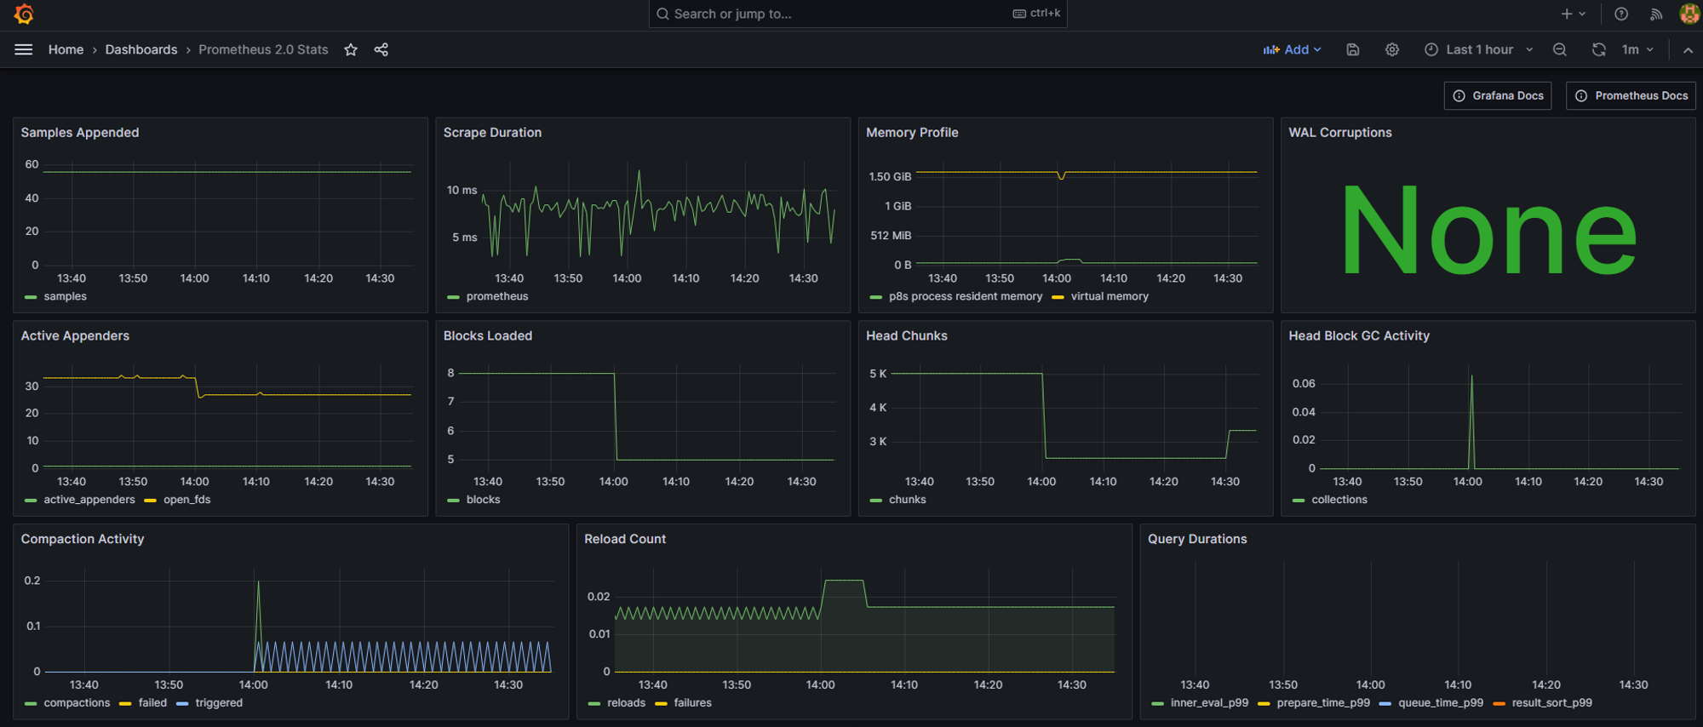
Task: Zoom out the time range
Action: pos(1560,49)
